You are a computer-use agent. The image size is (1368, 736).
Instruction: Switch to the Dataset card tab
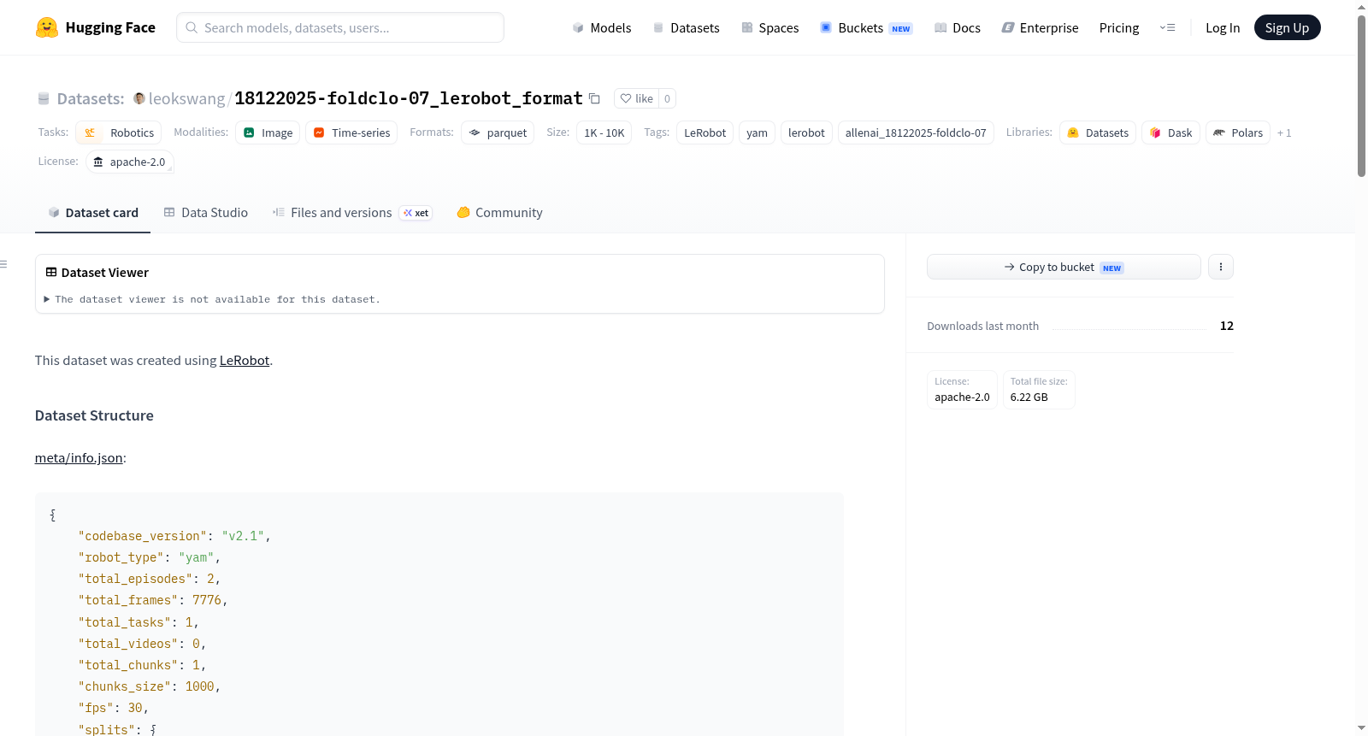click(x=92, y=213)
